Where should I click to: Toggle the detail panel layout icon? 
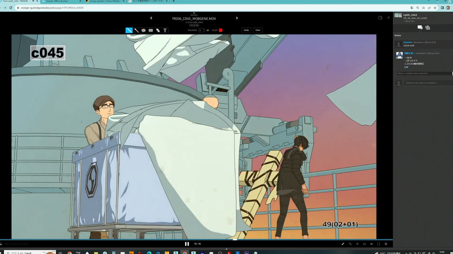380,18
